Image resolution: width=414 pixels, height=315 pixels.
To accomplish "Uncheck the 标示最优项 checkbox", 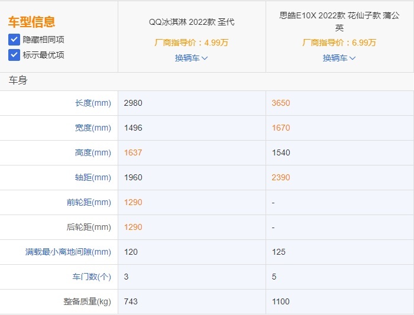I will coord(14,55).
